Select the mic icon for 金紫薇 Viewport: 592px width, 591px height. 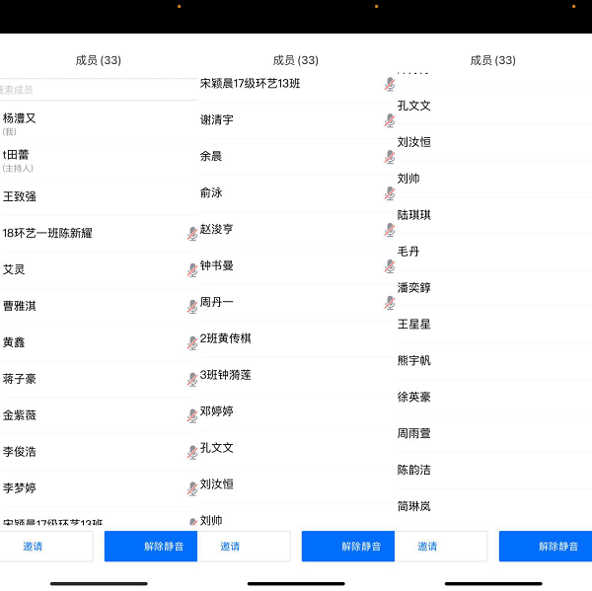192,415
